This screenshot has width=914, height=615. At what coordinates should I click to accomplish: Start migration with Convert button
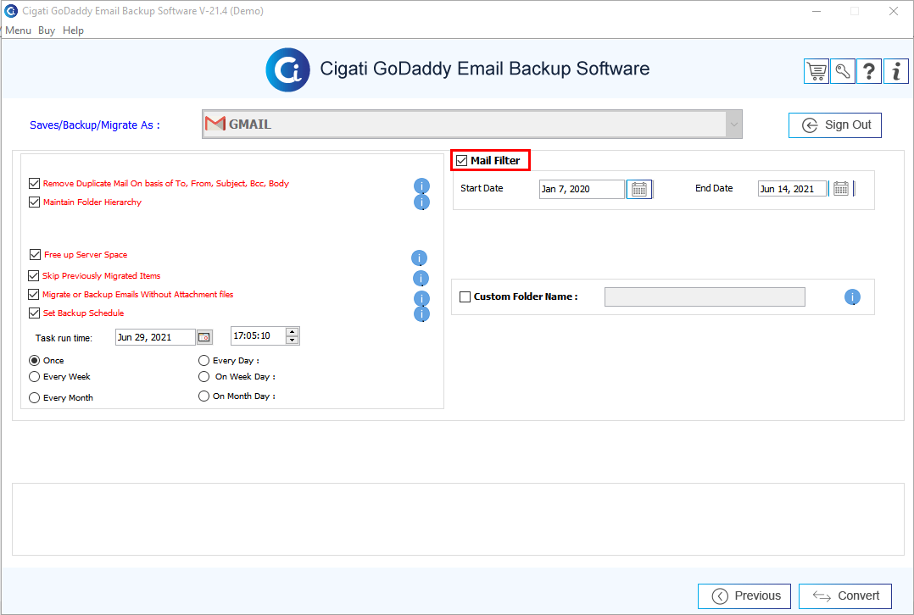(x=845, y=596)
